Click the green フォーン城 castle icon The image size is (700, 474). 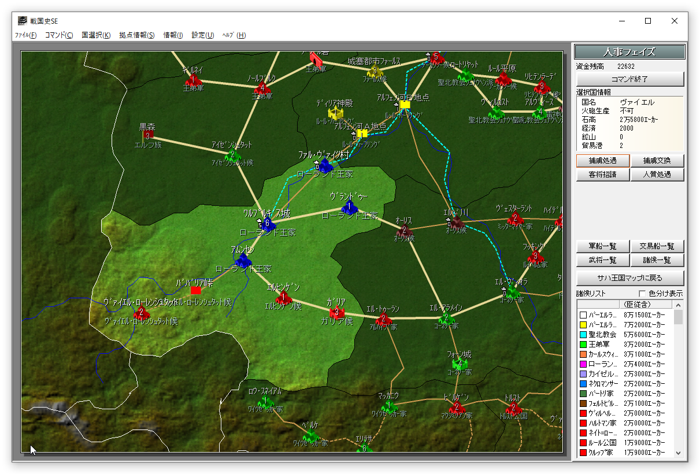click(x=460, y=364)
